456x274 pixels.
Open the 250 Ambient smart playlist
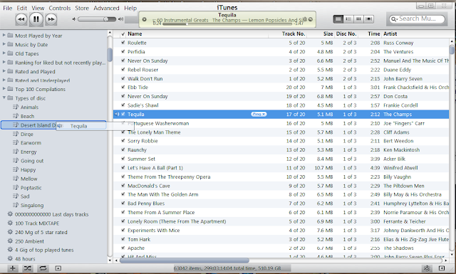pyautogui.click(x=29, y=241)
